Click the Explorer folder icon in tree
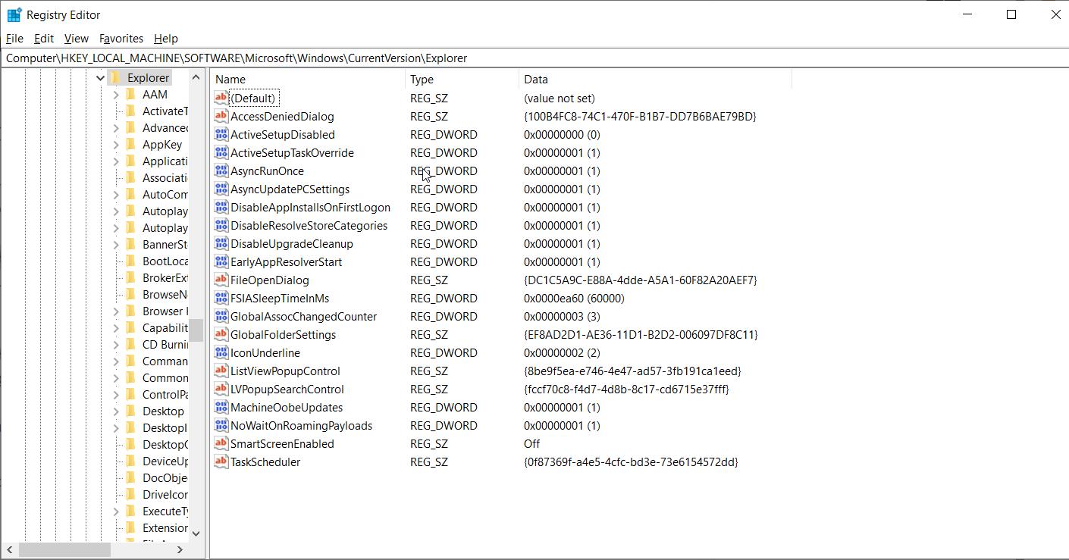 [115, 77]
